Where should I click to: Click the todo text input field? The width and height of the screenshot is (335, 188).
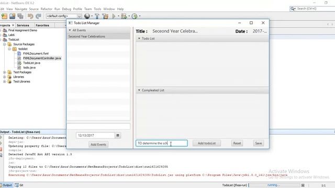tap(162, 143)
